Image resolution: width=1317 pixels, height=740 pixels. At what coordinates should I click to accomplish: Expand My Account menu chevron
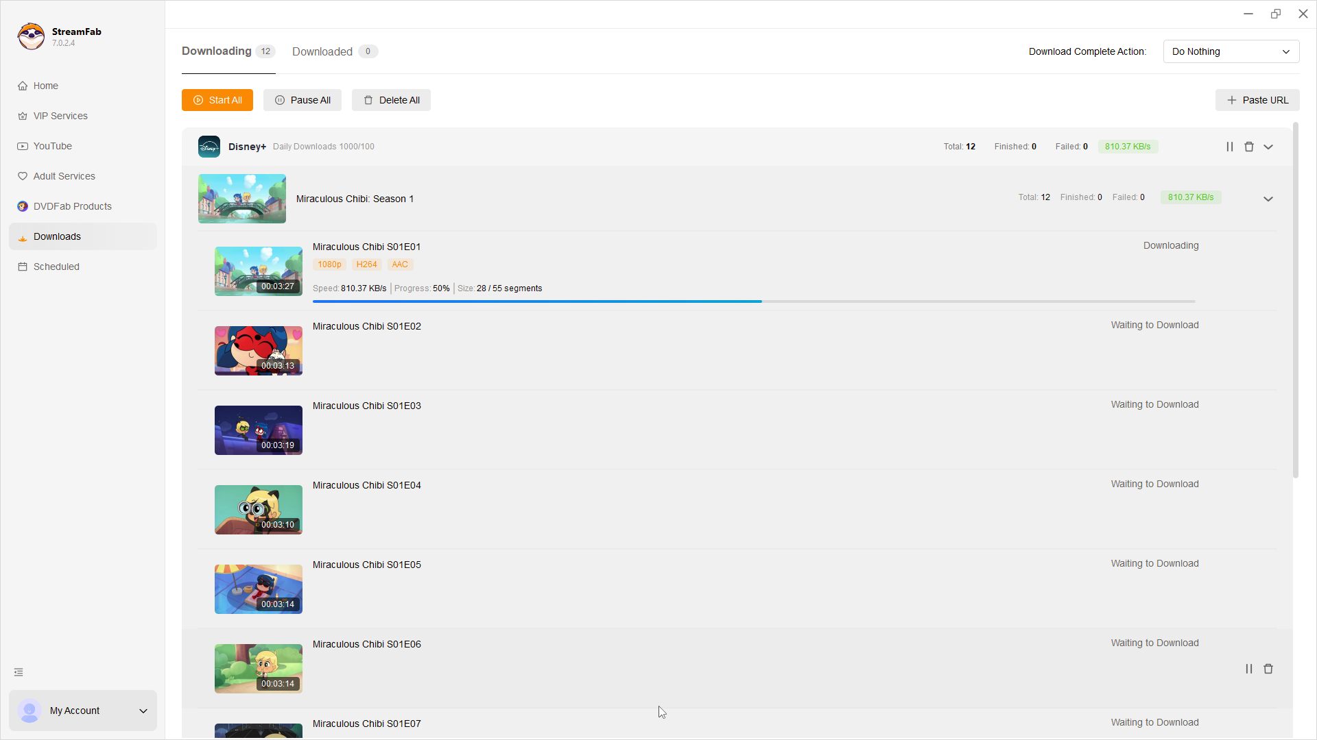(143, 711)
